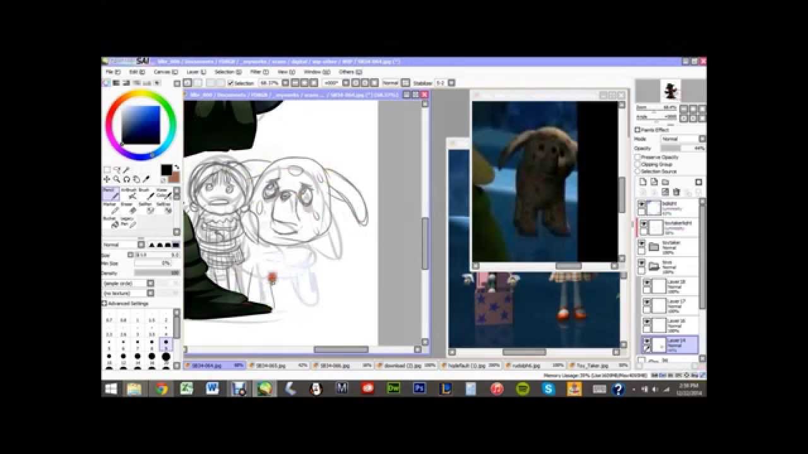Click the black foreground color swatch
The height and width of the screenshot is (454, 808).
166,170
